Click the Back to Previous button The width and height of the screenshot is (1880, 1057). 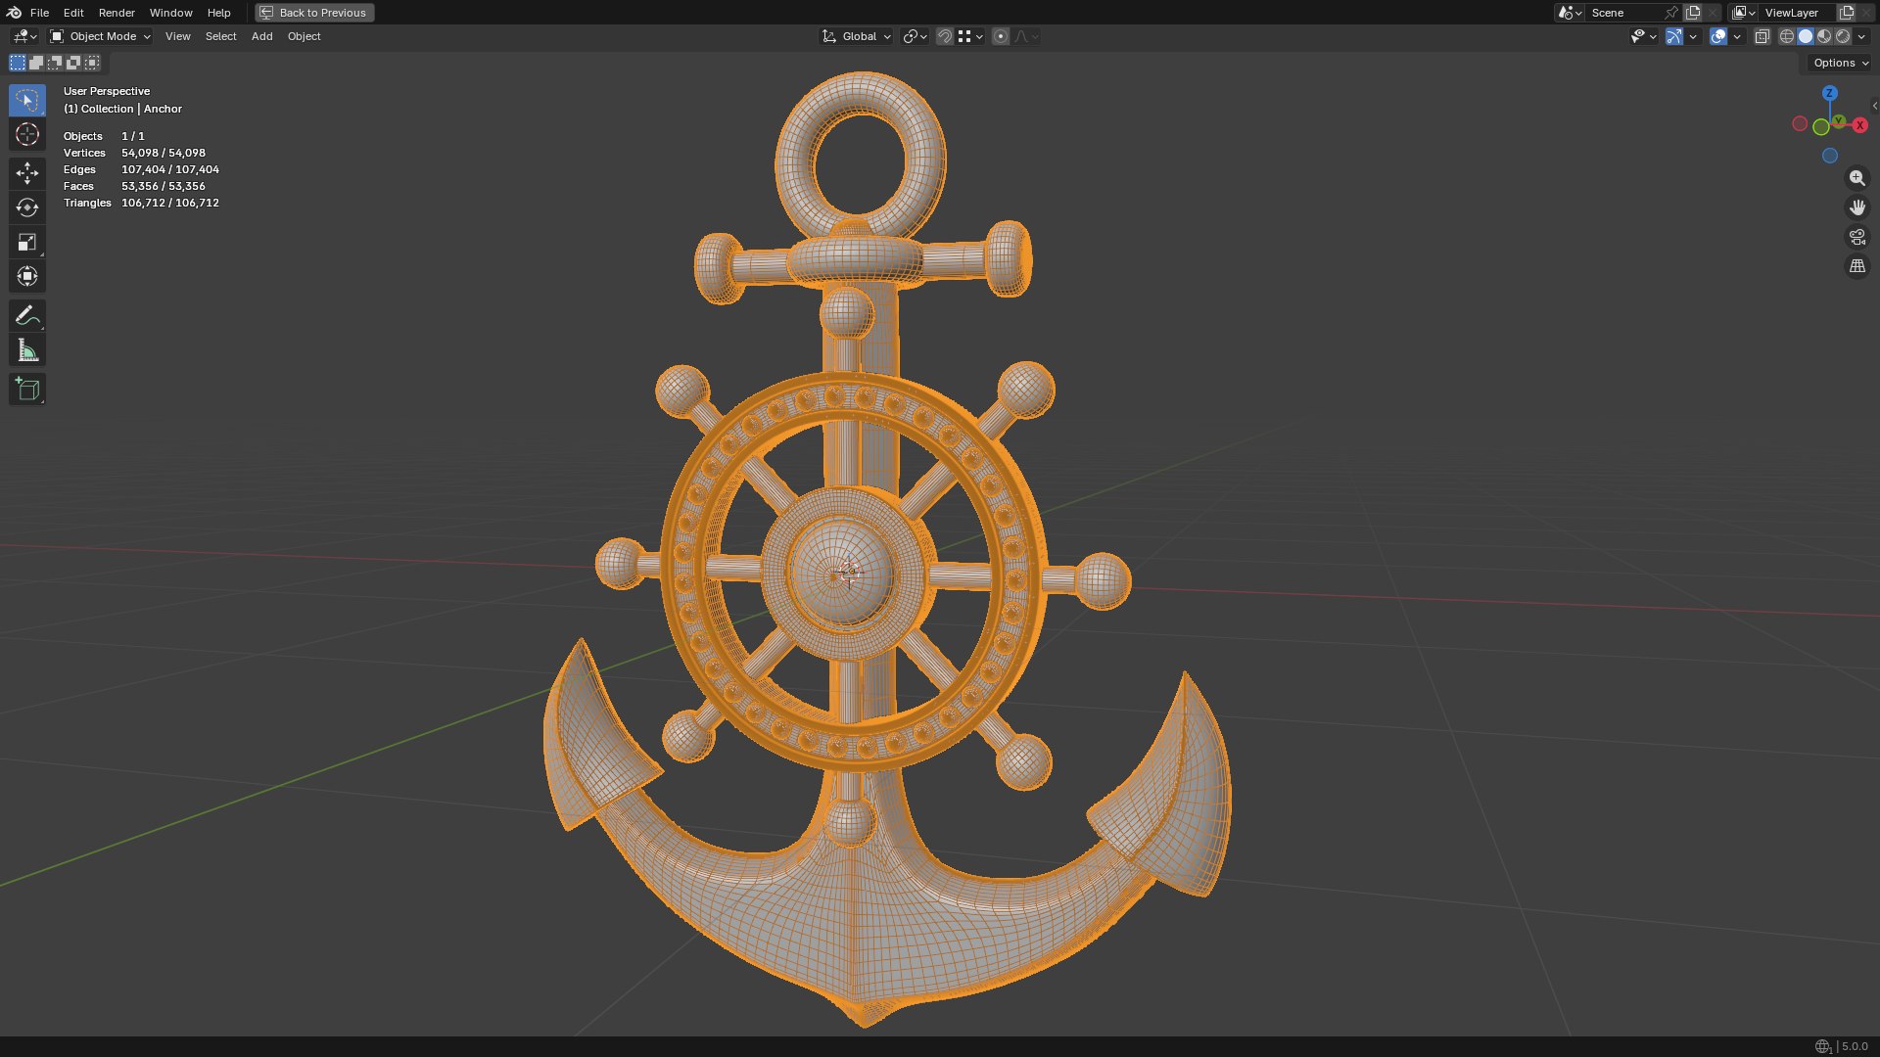click(314, 13)
